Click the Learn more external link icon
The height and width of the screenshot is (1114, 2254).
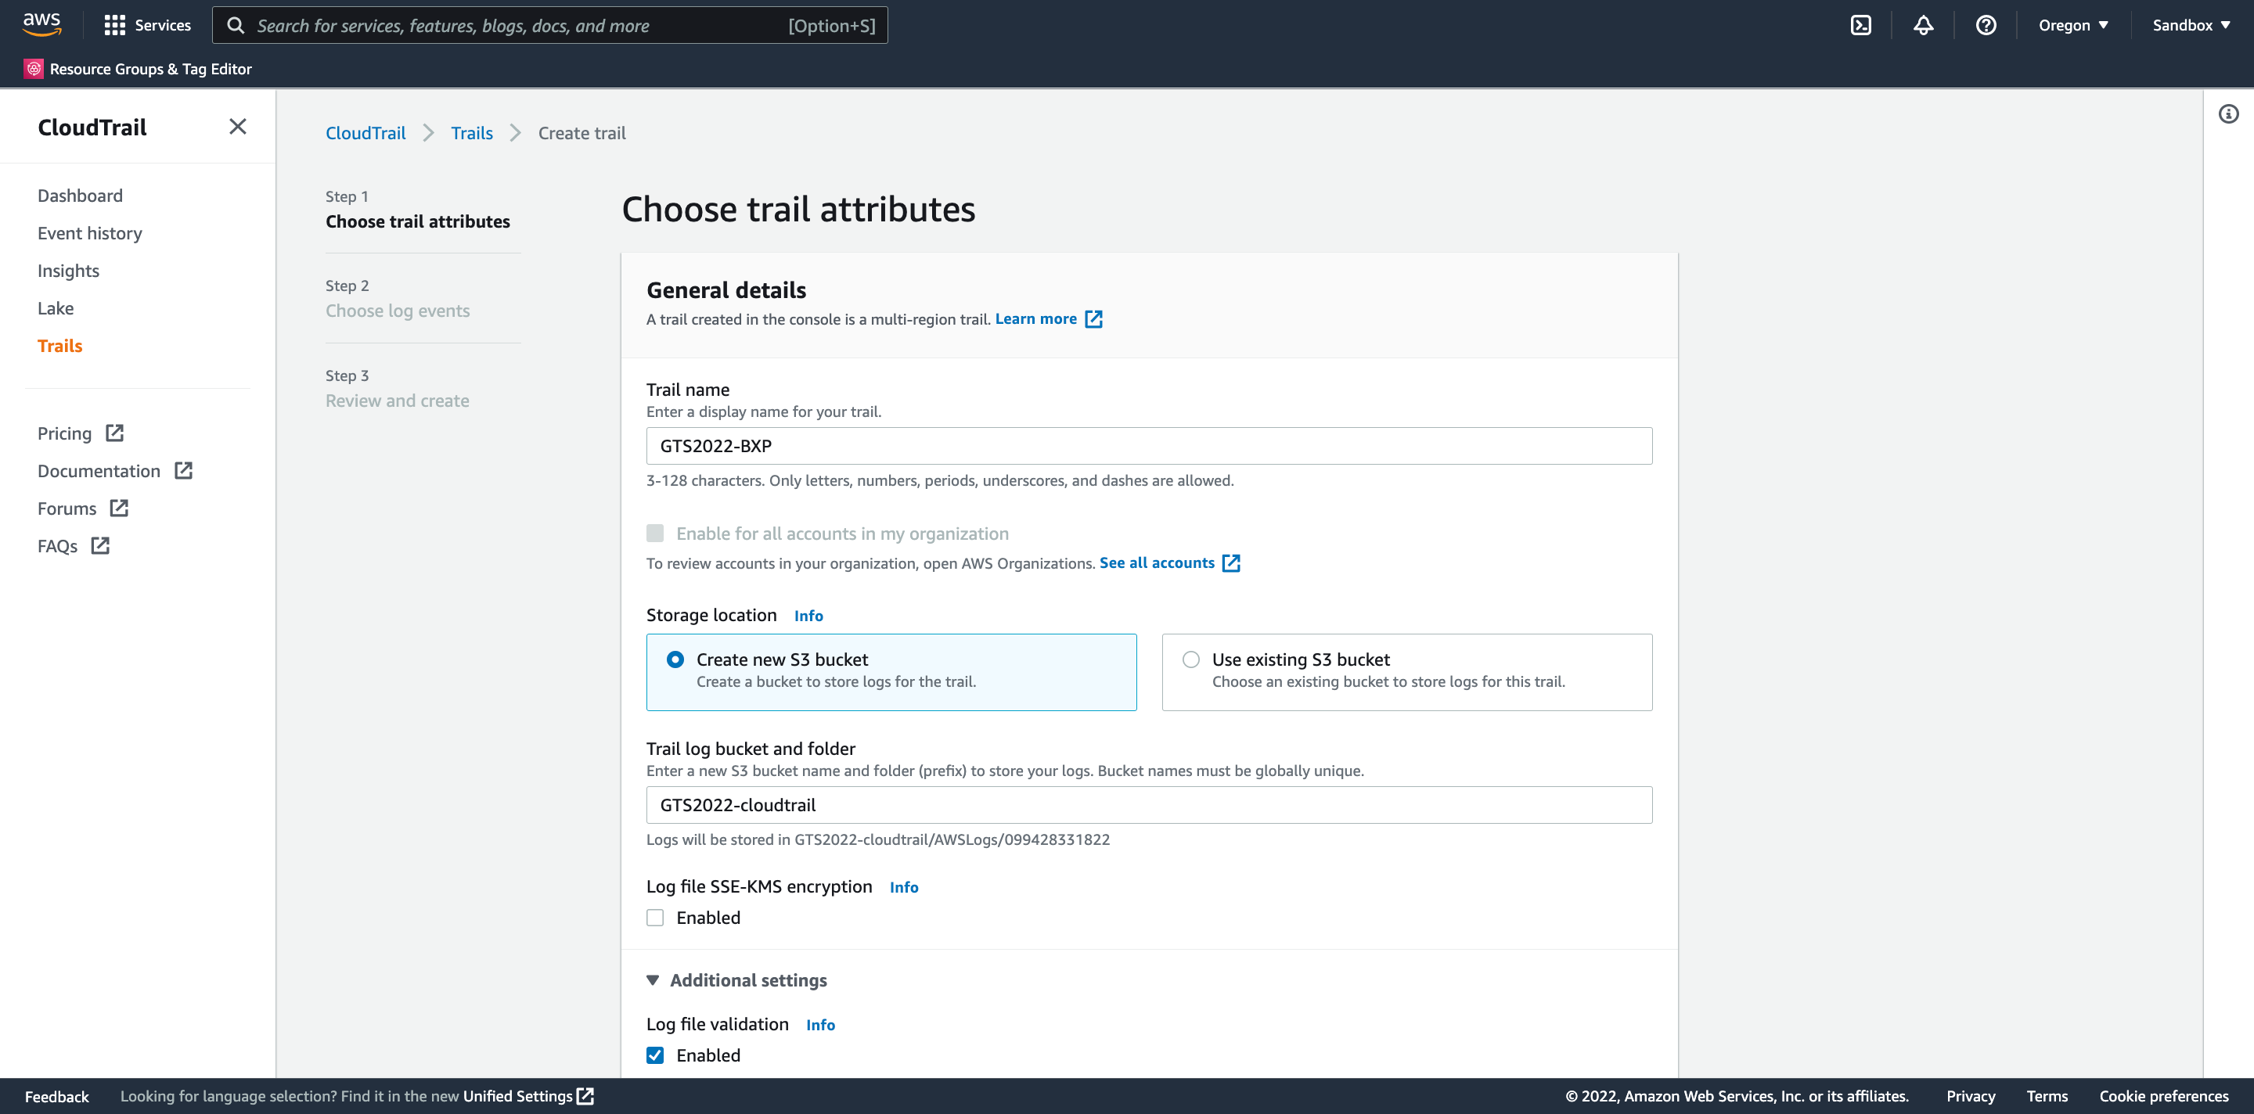click(x=1094, y=319)
